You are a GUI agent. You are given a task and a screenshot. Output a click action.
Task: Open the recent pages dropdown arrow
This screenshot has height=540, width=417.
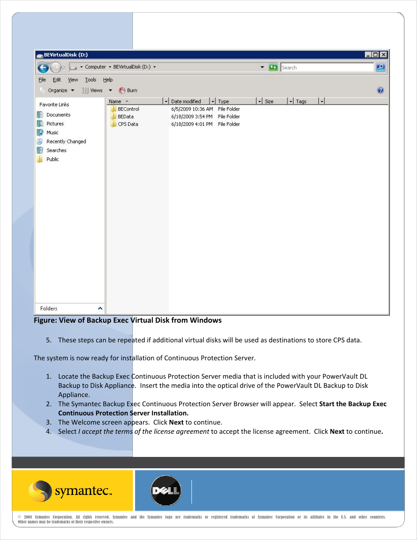63,67
